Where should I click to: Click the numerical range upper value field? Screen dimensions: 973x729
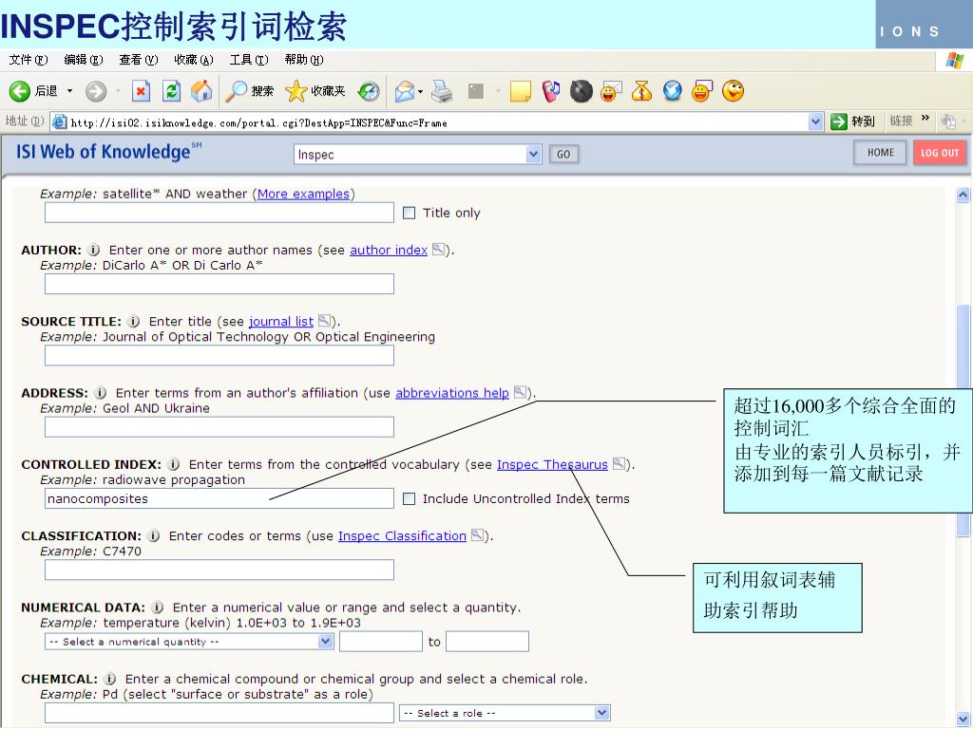click(487, 642)
